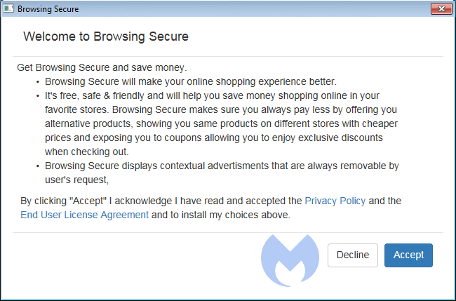The height and width of the screenshot is (301, 456).
Task: Click the "Welcome to Browsing Secure" heading
Action: [x=106, y=36]
